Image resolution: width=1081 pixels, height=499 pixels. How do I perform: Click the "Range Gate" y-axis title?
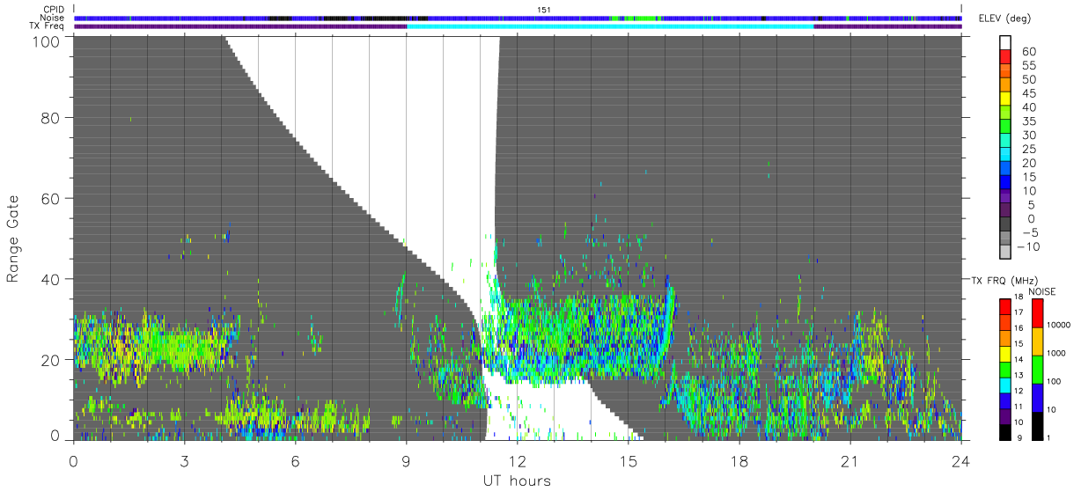[14, 238]
